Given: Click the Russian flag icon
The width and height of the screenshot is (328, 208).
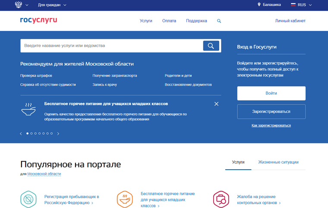Looking at the screenshot, I should pos(293,5).
